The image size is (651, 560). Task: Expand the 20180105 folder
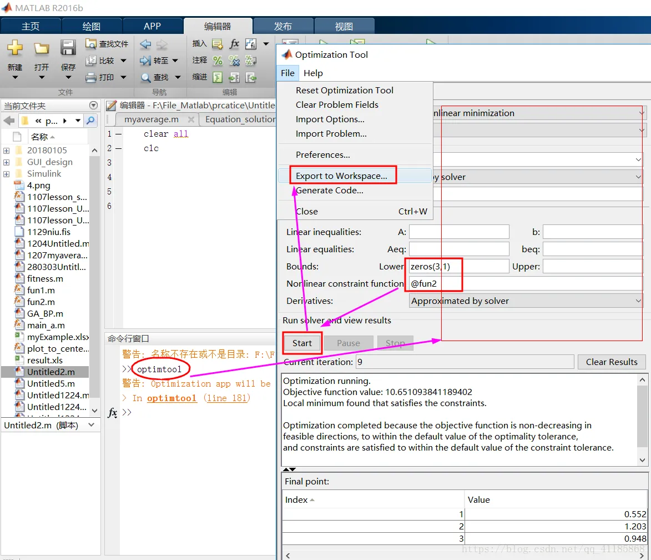point(6,151)
